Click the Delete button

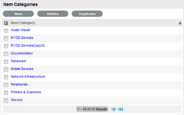click(x=53, y=14)
